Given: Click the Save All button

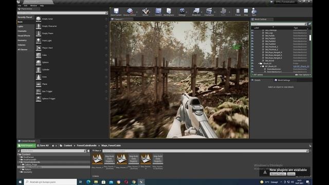Looking at the screenshot, I should (x=43, y=145).
